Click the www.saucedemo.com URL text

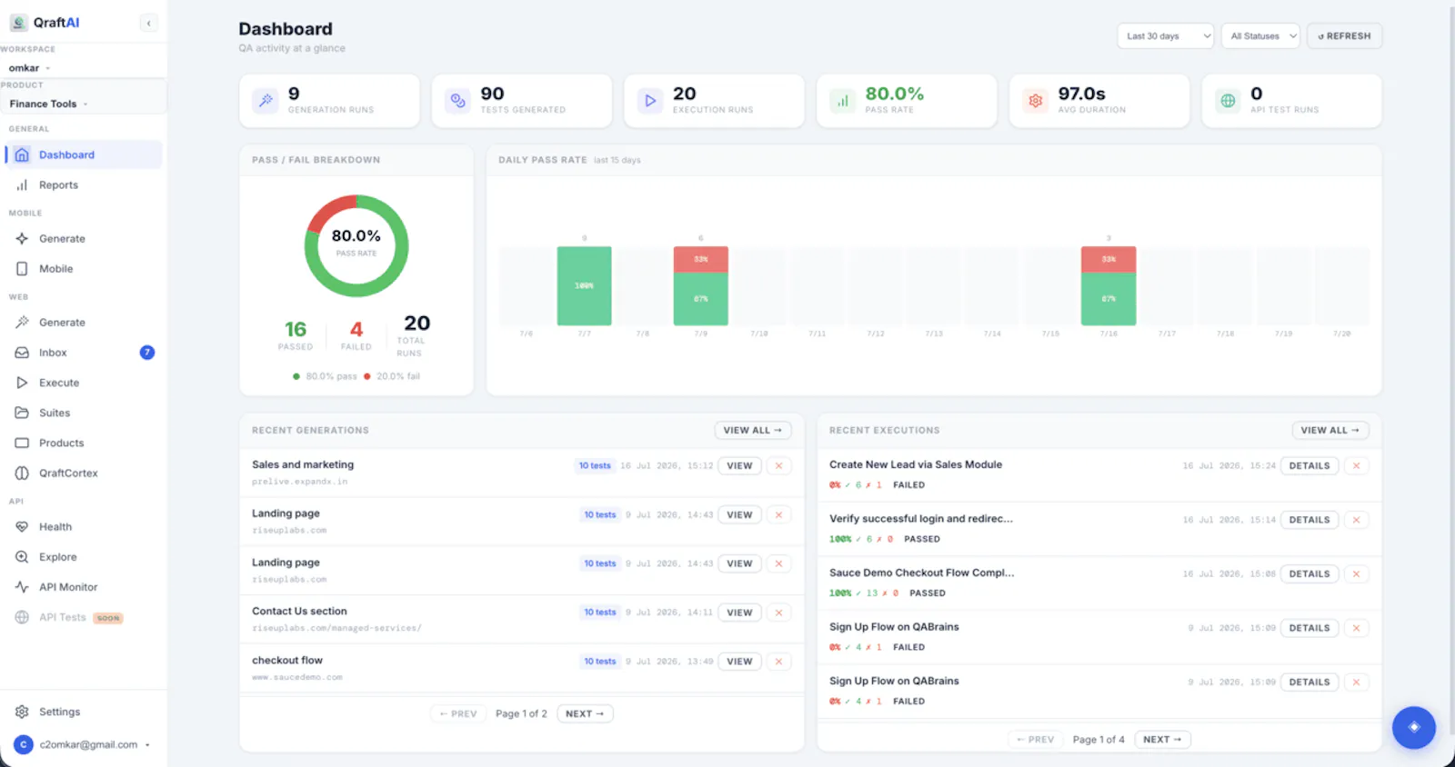tap(297, 677)
